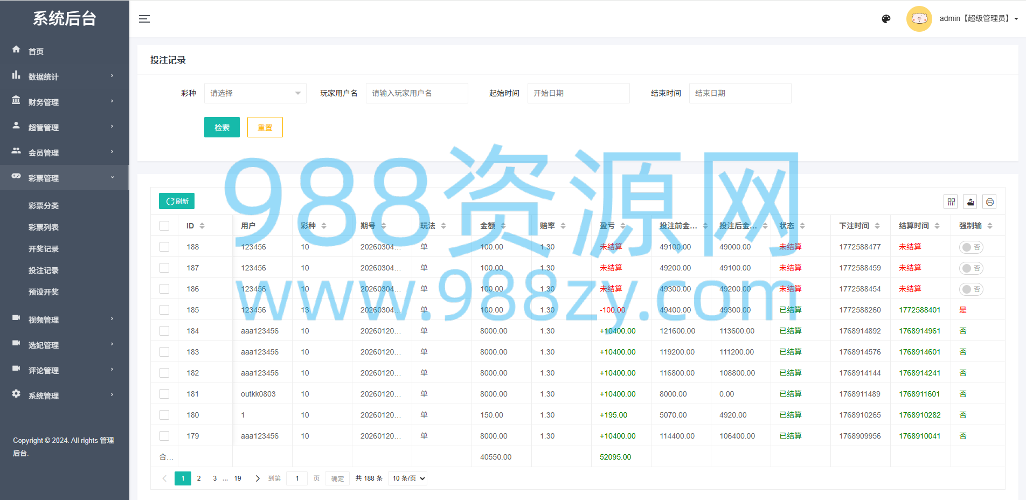Image resolution: width=1026 pixels, height=500 pixels.
Task: Sort by the ID column arrows
Action: tap(202, 226)
